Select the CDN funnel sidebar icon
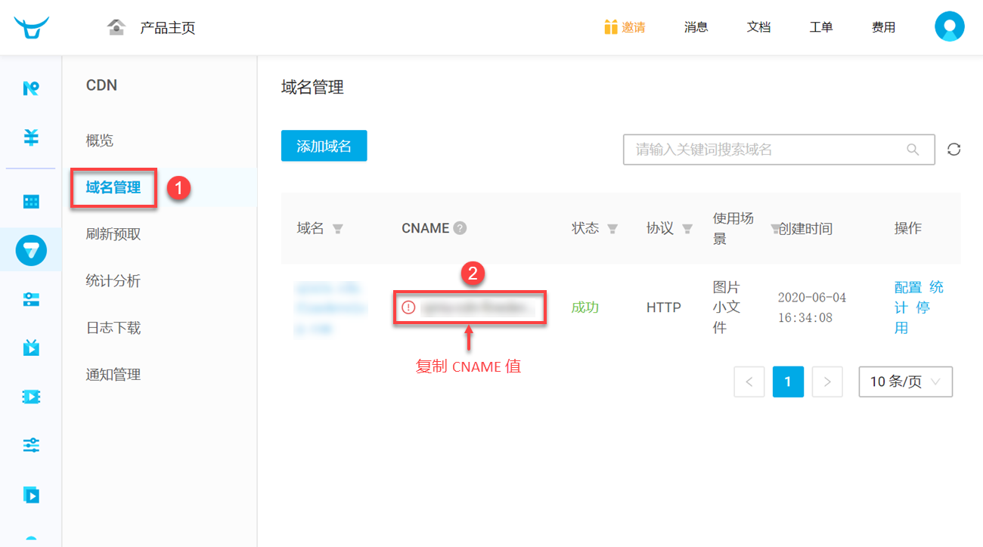Screen dimensions: 983x547 click(x=31, y=250)
